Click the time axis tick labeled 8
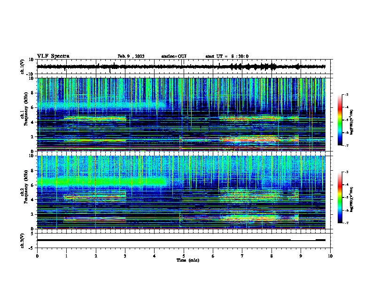 point(271,256)
